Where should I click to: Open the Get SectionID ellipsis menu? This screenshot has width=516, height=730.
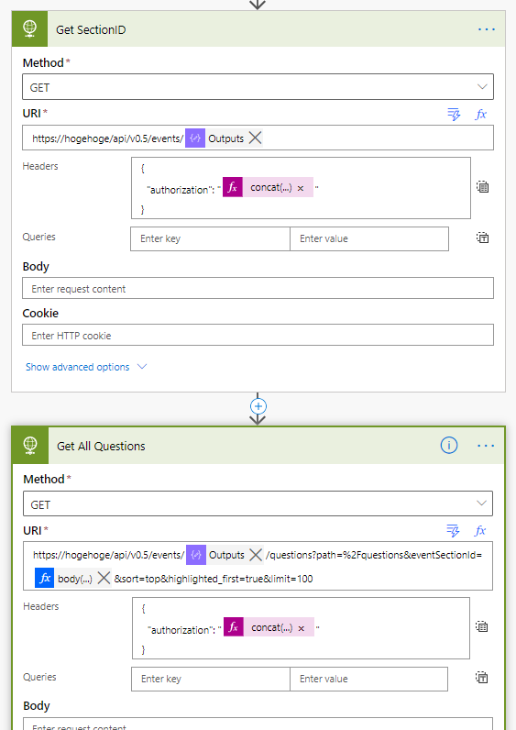click(x=487, y=29)
